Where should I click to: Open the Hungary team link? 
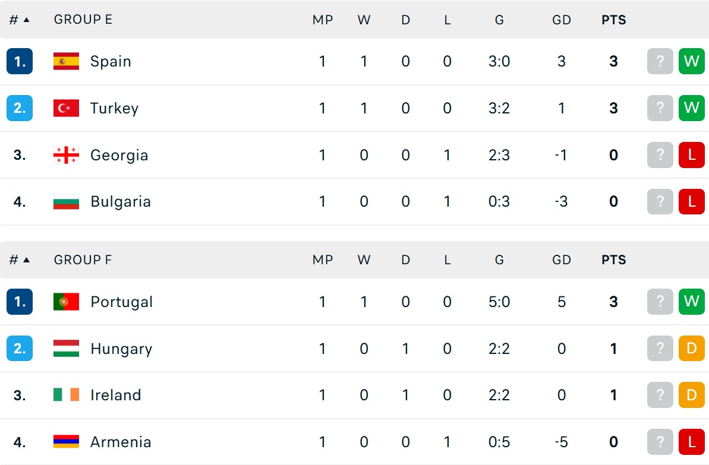pos(121,349)
